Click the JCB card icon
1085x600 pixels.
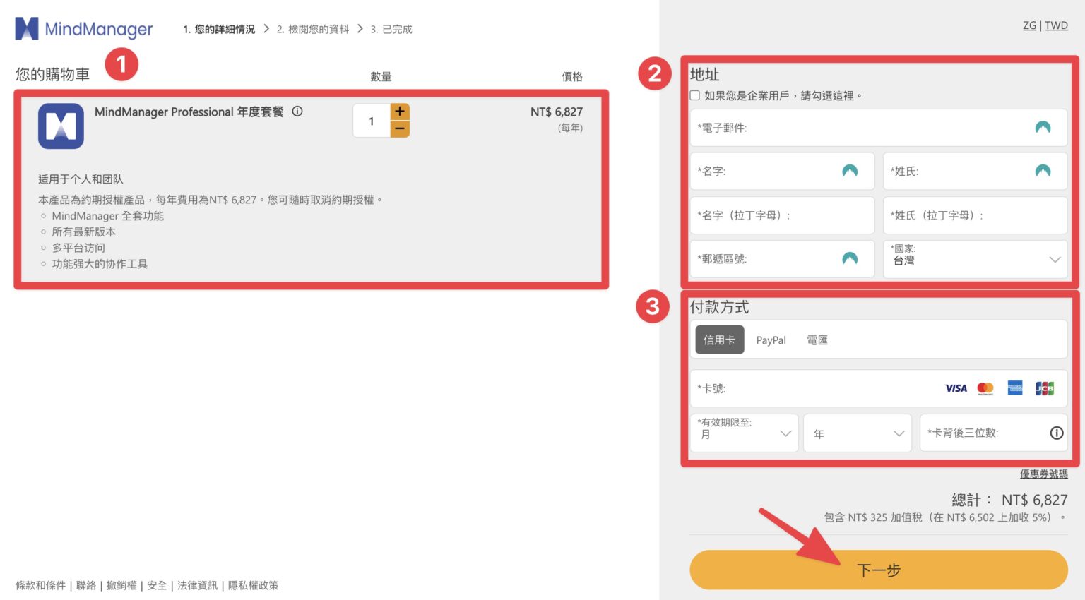(1044, 388)
